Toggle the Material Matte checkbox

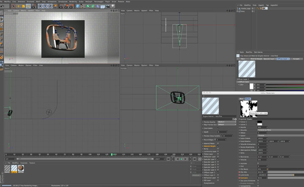click(218, 144)
